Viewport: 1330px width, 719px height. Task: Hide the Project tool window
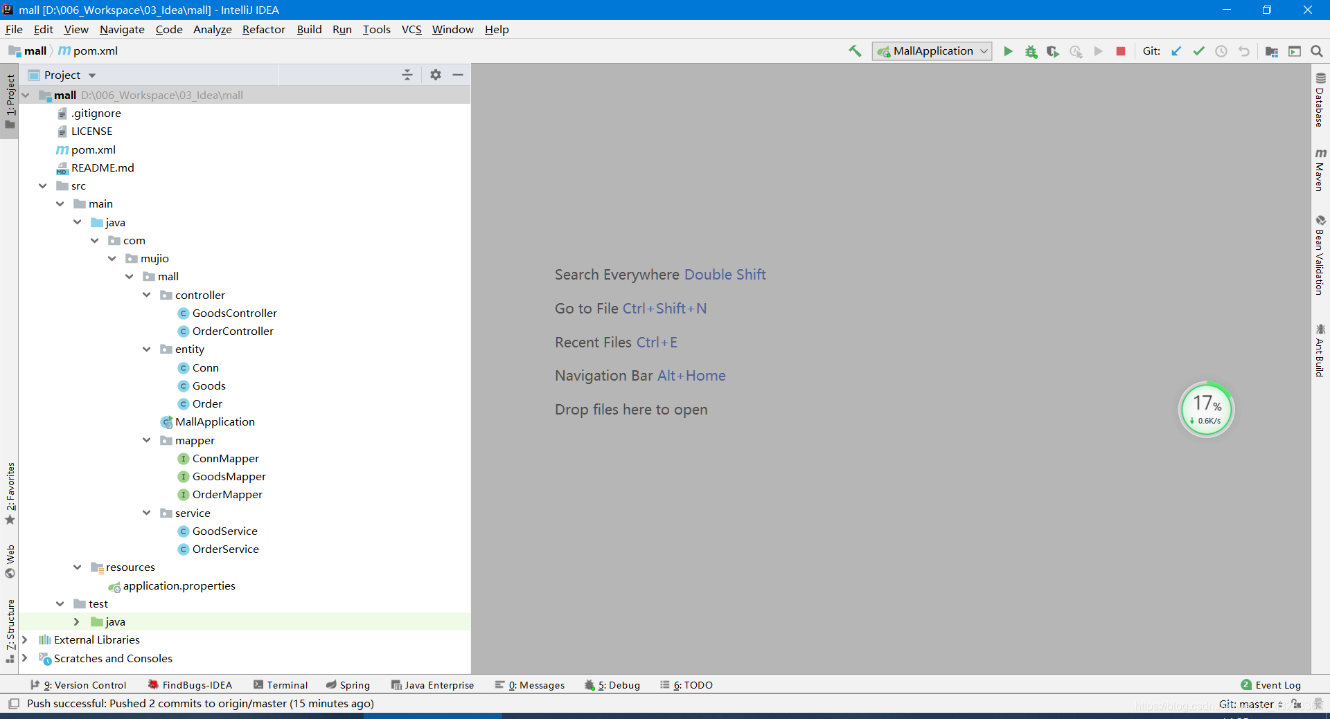click(x=458, y=75)
